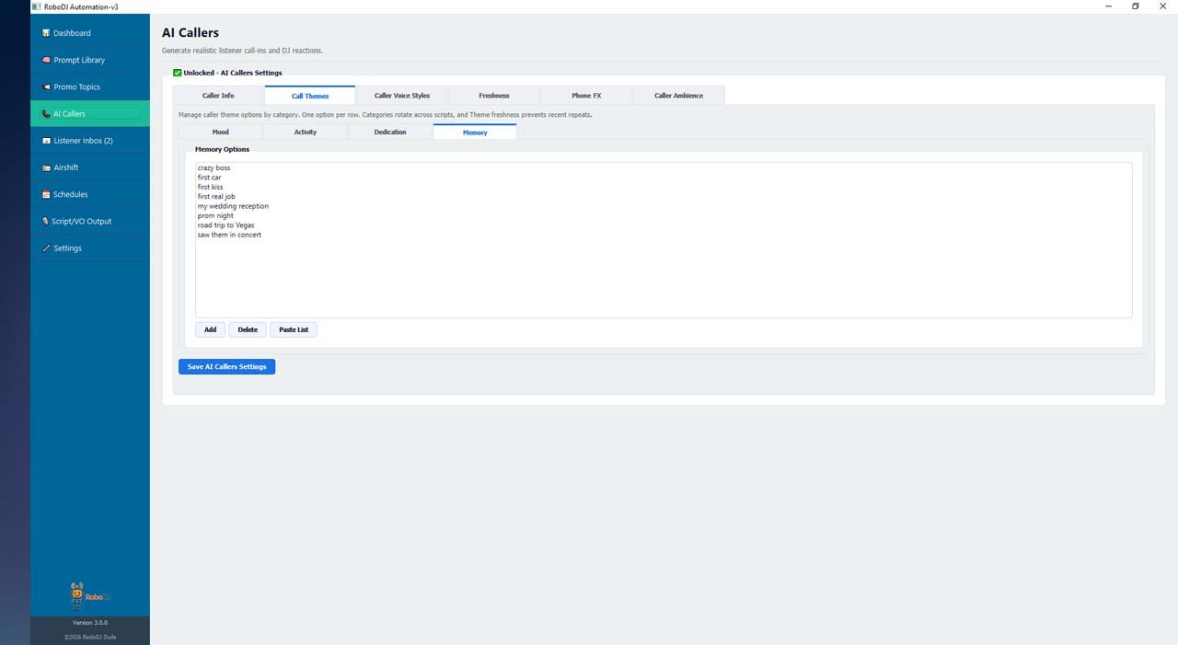Click the Dashboard icon in sidebar
The height and width of the screenshot is (645, 1178).
[x=46, y=33]
